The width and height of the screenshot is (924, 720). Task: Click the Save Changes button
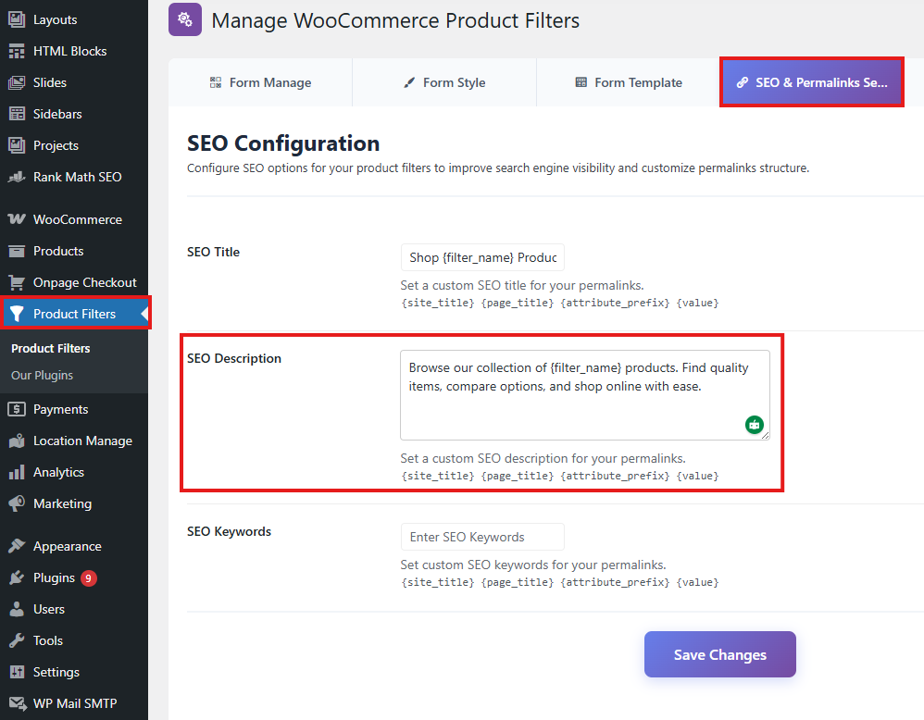(x=720, y=654)
